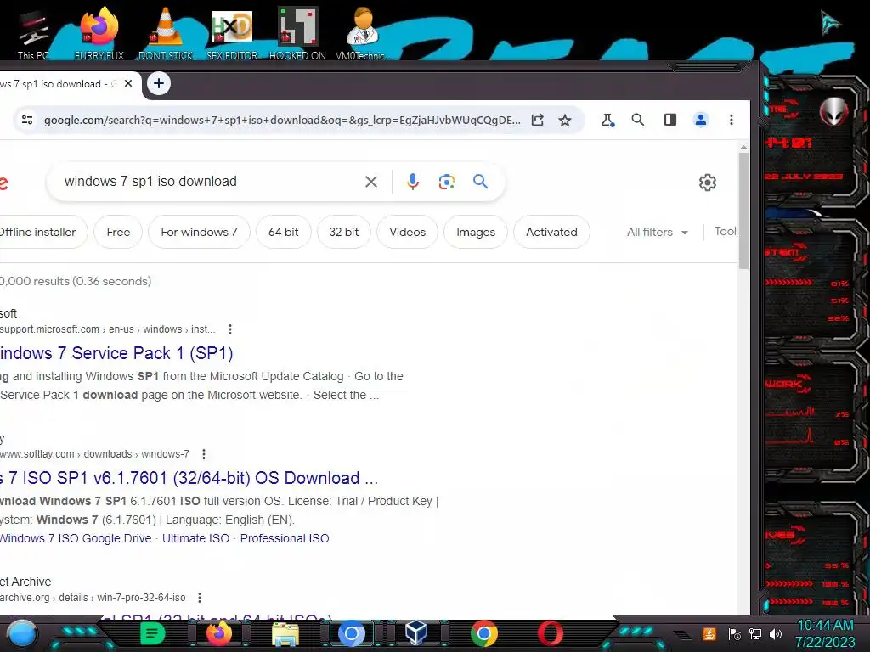Launch Google Chrome from the taskbar
This screenshot has width=870, height=652.
483,633
